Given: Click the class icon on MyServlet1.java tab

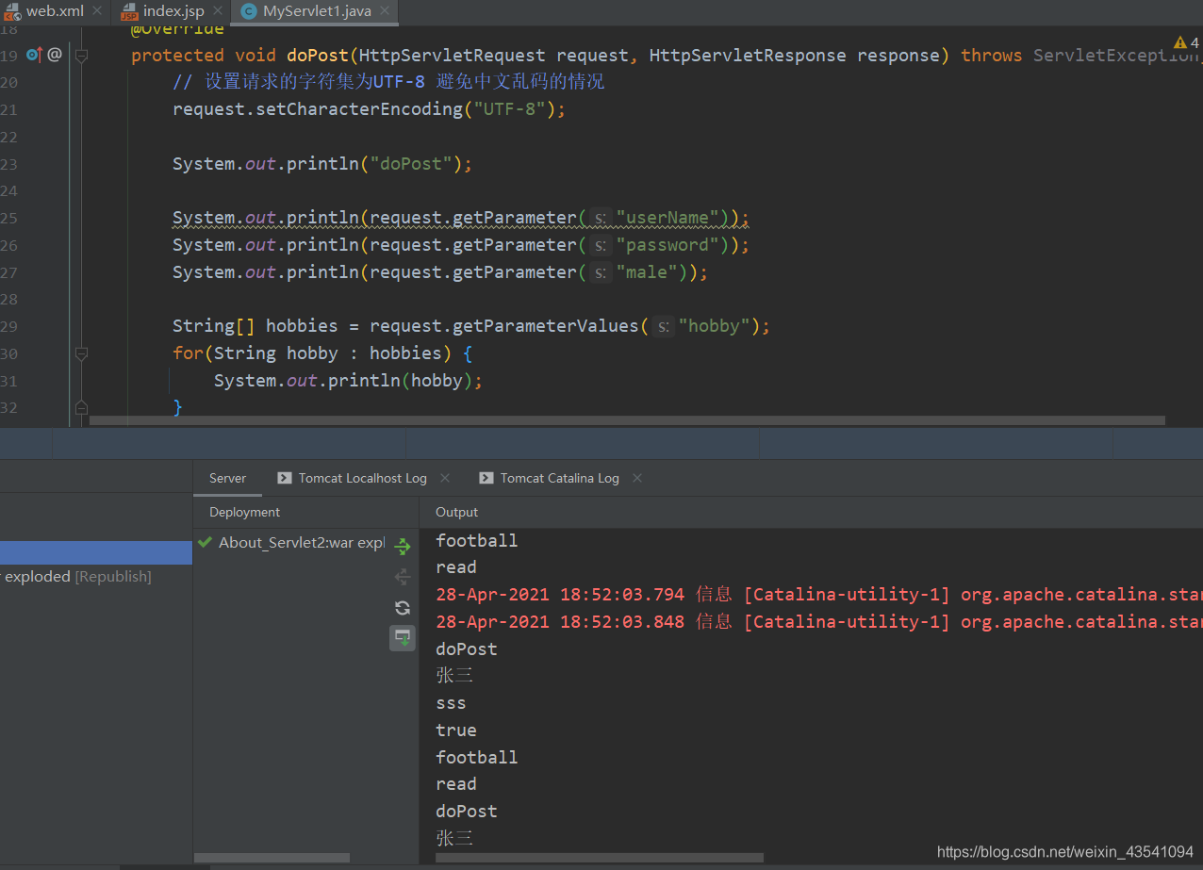Looking at the screenshot, I should tap(248, 11).
